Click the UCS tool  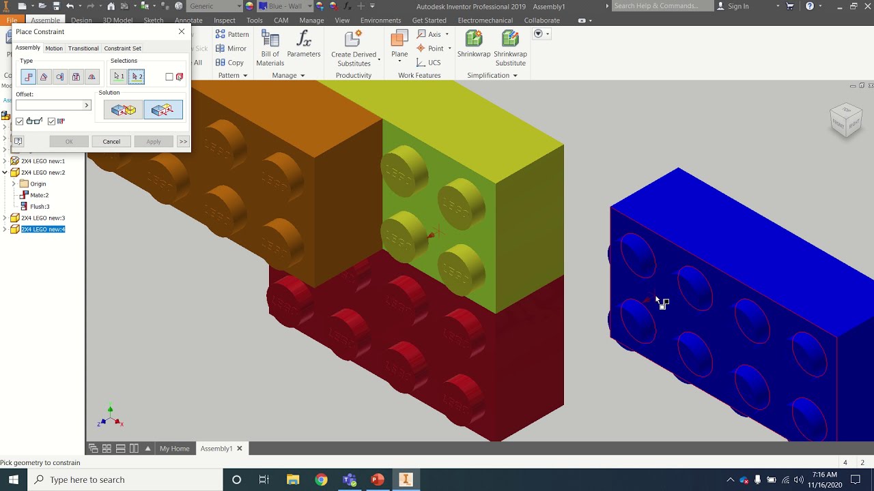pyautogui.click(x=429, y=63)
